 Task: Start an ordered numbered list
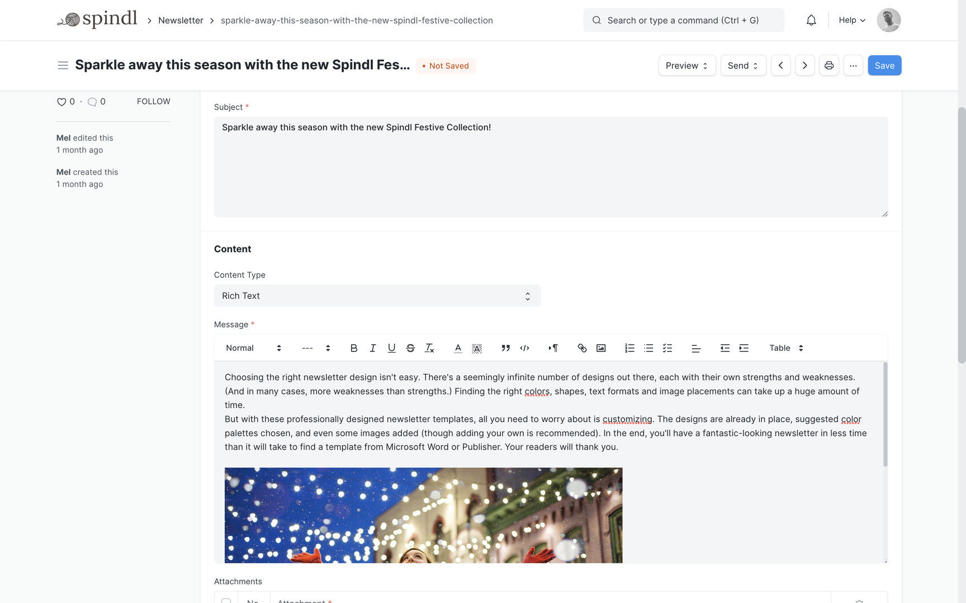coord(629,348)
